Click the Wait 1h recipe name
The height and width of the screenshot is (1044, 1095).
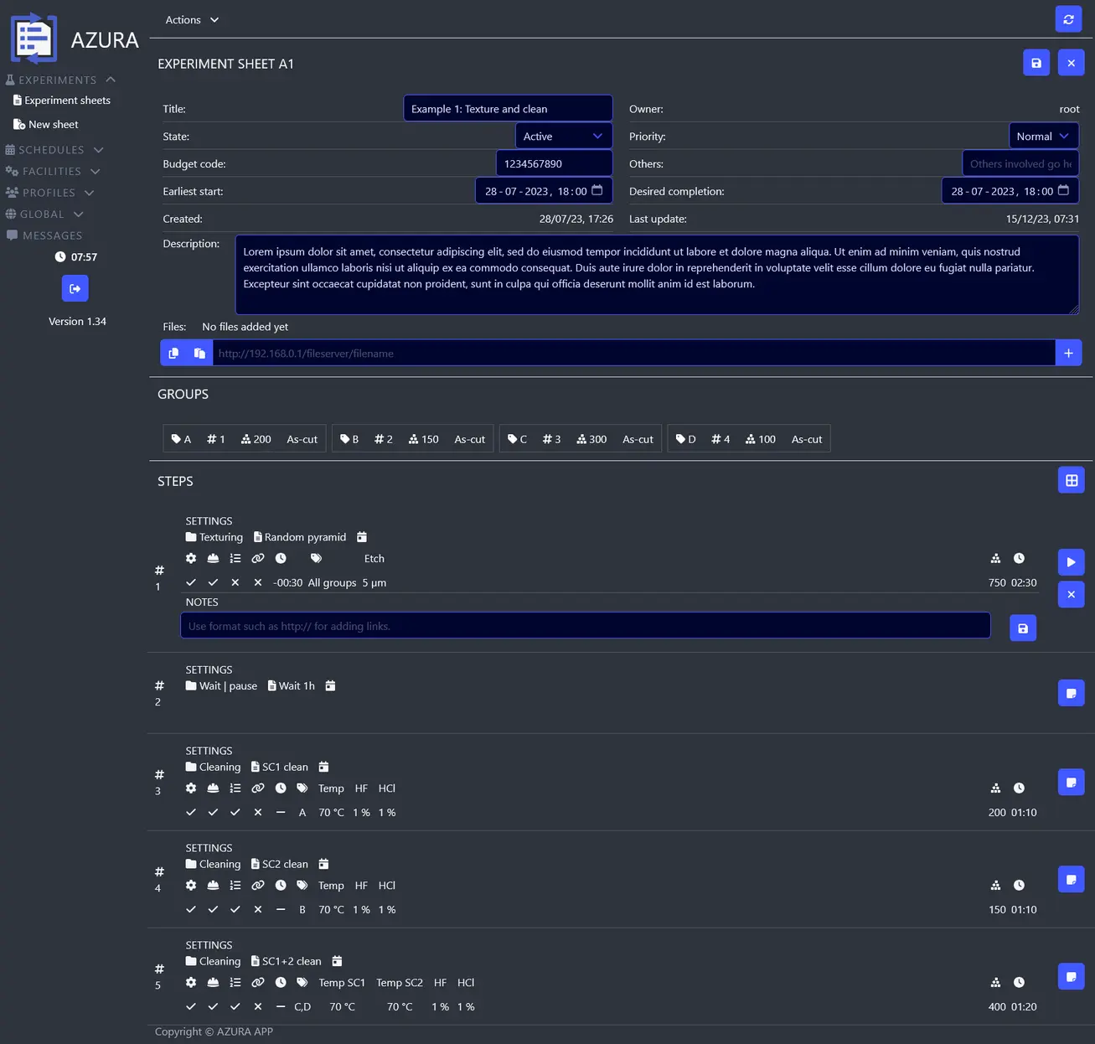coord(292,685)
